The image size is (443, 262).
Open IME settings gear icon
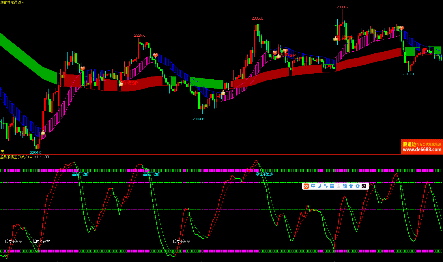[358, 186]
